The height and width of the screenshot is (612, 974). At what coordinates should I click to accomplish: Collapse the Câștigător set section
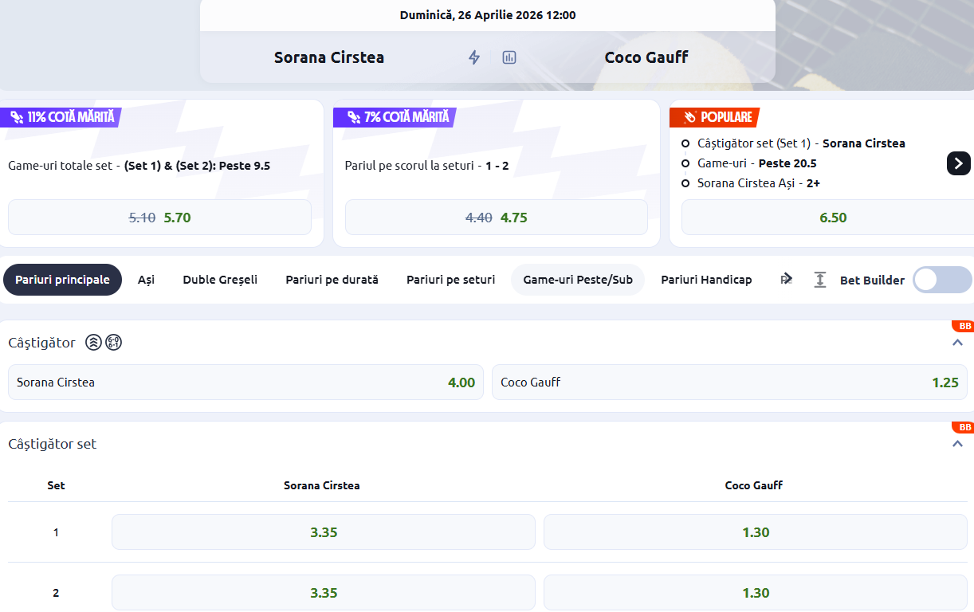coord(957,444)
